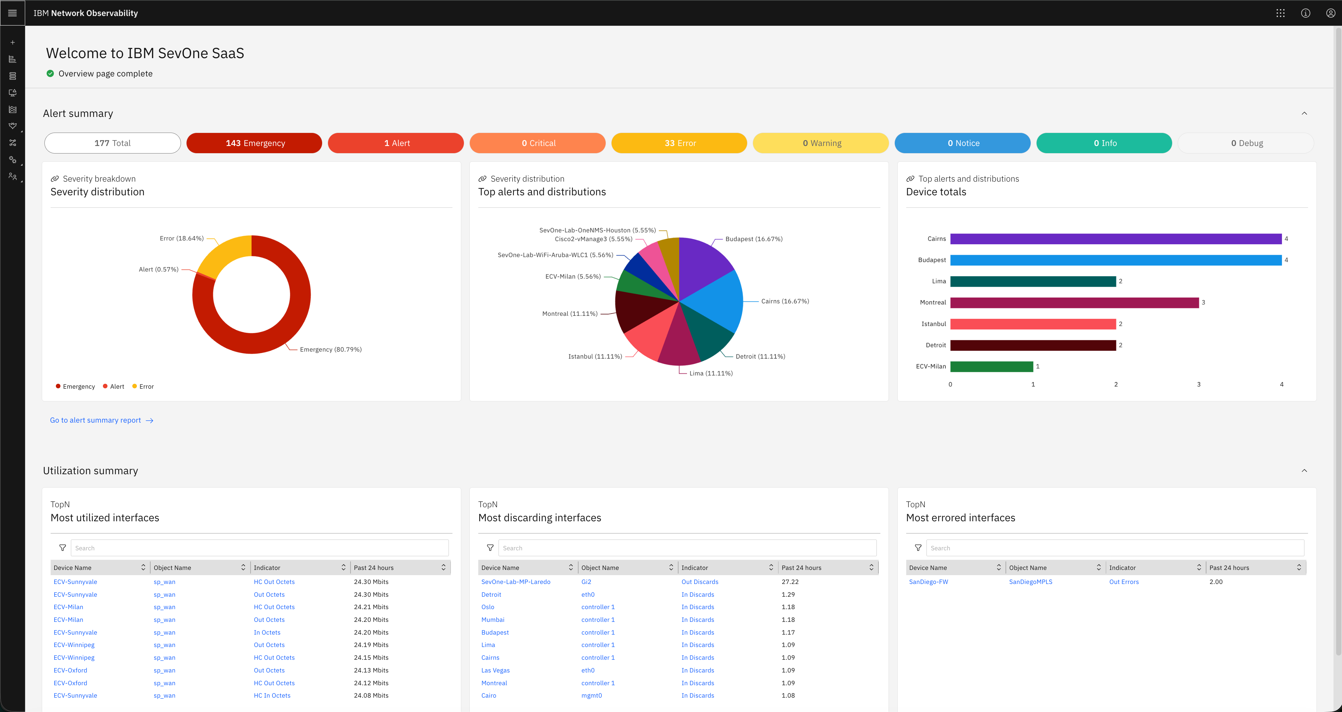Focus Search field in Most utilized interfaces
Viewport: 1342px width, 712px height.
coord(259,548)
